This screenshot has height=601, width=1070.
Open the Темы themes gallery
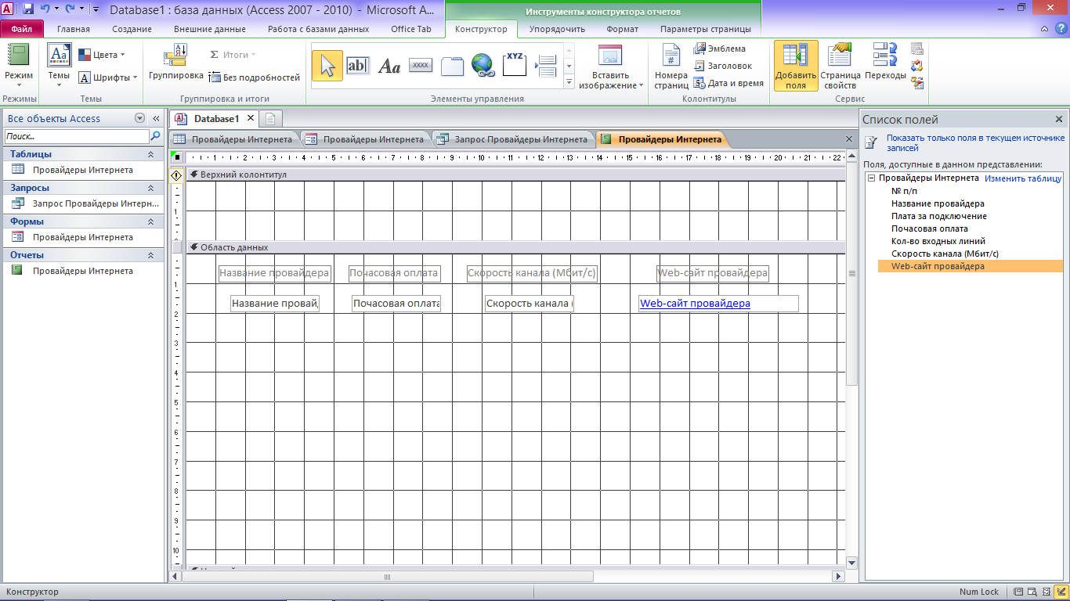coord(60,66)
